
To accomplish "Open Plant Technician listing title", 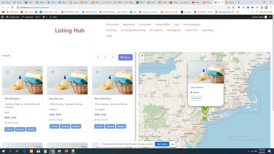I will 103,98.
